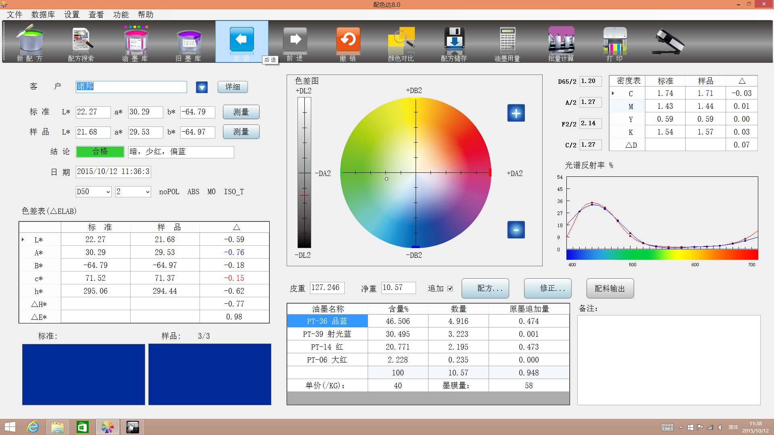The image size is (774, 435).
Task: Open the 帮助 menu
Action: pyautogui.click(x=146, y=14)
